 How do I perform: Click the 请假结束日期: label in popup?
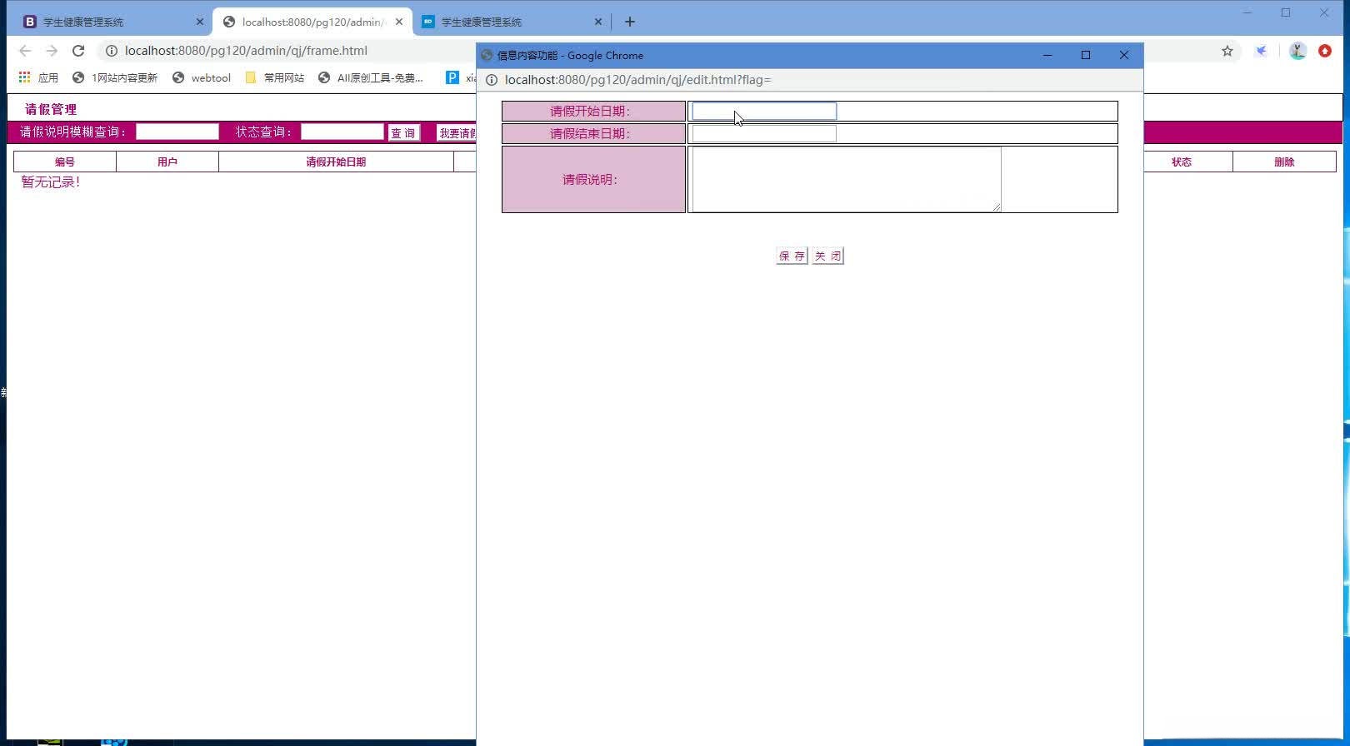(x=590, y=133)
